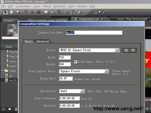Open the Pixel Aspect Ratio dropdown

pyautogui.click(x=106, y=71)
